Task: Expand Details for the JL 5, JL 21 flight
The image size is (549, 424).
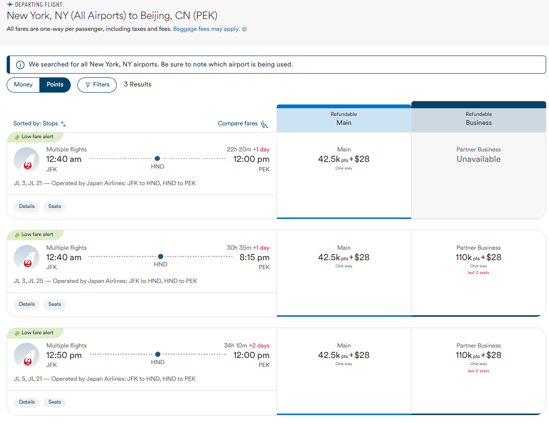Action: (27, 402)
